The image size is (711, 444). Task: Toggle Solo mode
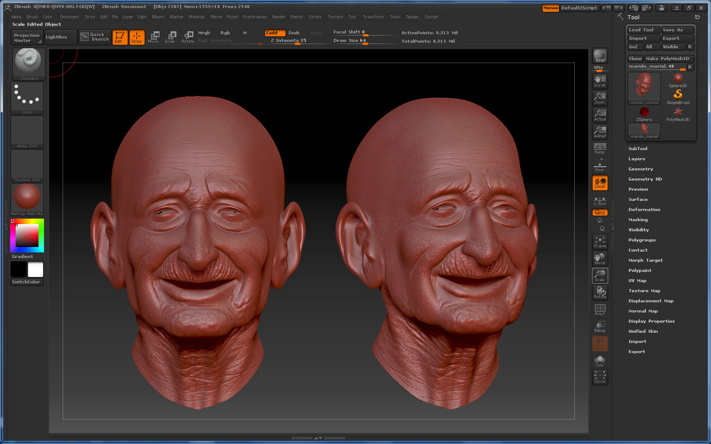click(x=600, y=361)
